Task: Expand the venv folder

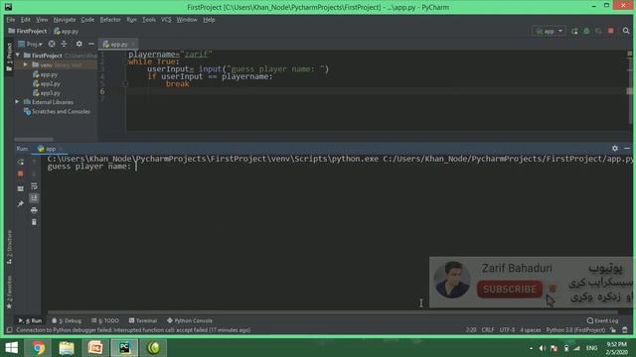Action: click(x=26, y=64)
